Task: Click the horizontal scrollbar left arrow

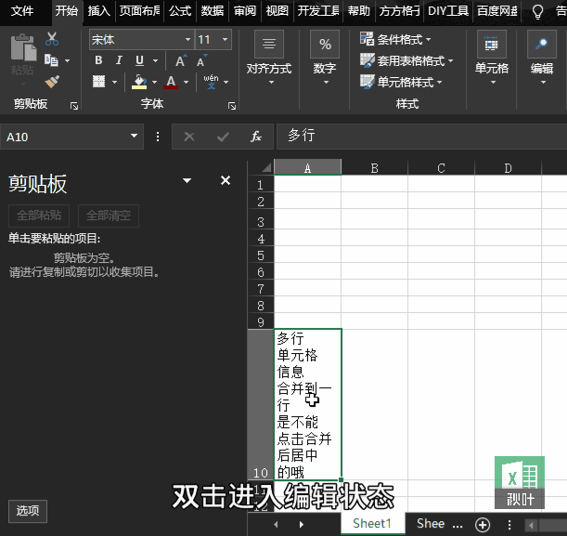Action: pos(531,525)
